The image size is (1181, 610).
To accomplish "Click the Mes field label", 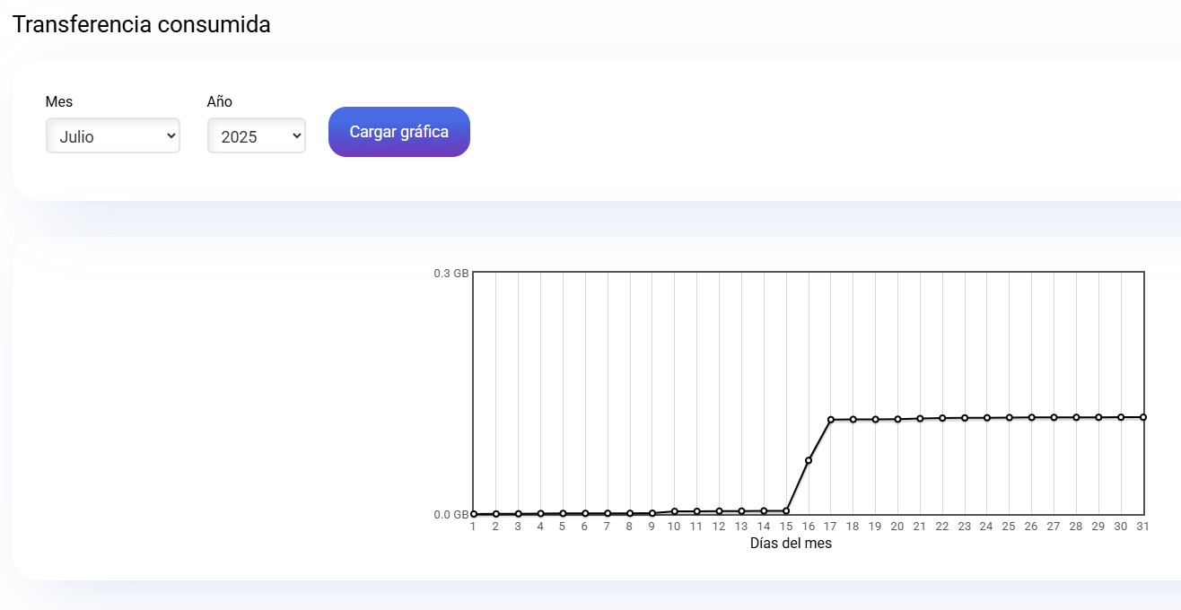I will pyautogui.click(x=59, y=101).
